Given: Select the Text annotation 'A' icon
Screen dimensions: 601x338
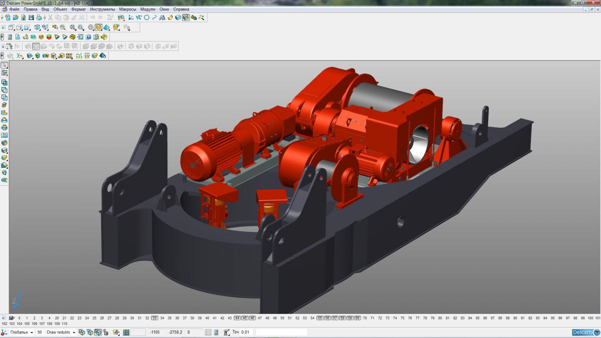Looking at the screenshot, I should [x=162, y=17].
